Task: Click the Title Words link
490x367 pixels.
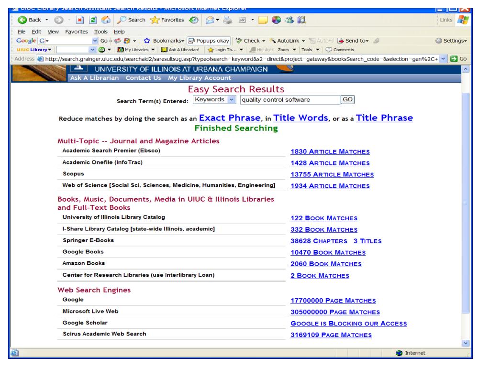Action: [x=301, y=118]
